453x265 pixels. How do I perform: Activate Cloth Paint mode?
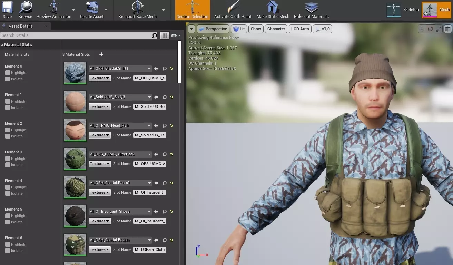(x=233, y=10)
